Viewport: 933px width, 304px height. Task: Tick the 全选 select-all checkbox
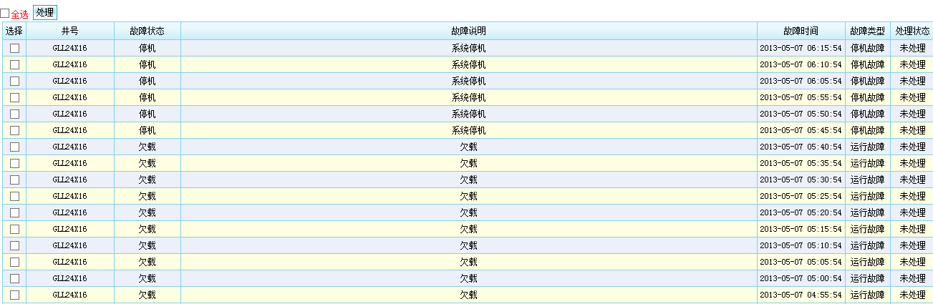click(5, 14)
